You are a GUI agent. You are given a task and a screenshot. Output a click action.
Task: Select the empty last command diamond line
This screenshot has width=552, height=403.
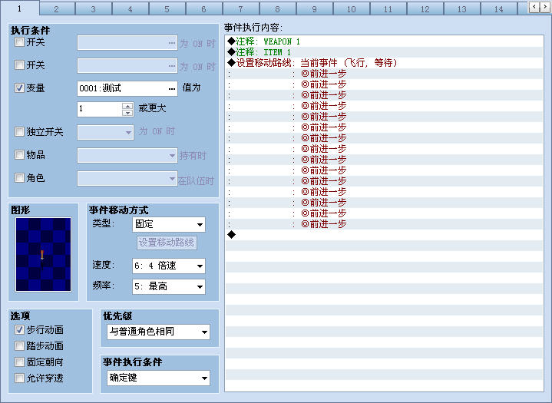[384, 234]
